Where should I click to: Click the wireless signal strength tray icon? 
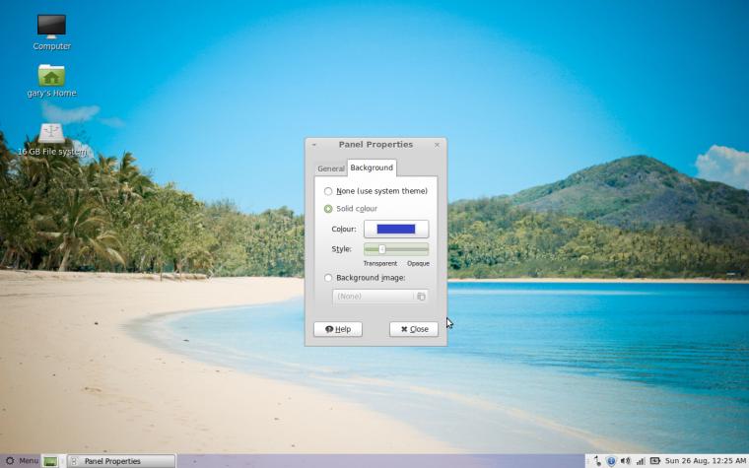click(641, 461)
